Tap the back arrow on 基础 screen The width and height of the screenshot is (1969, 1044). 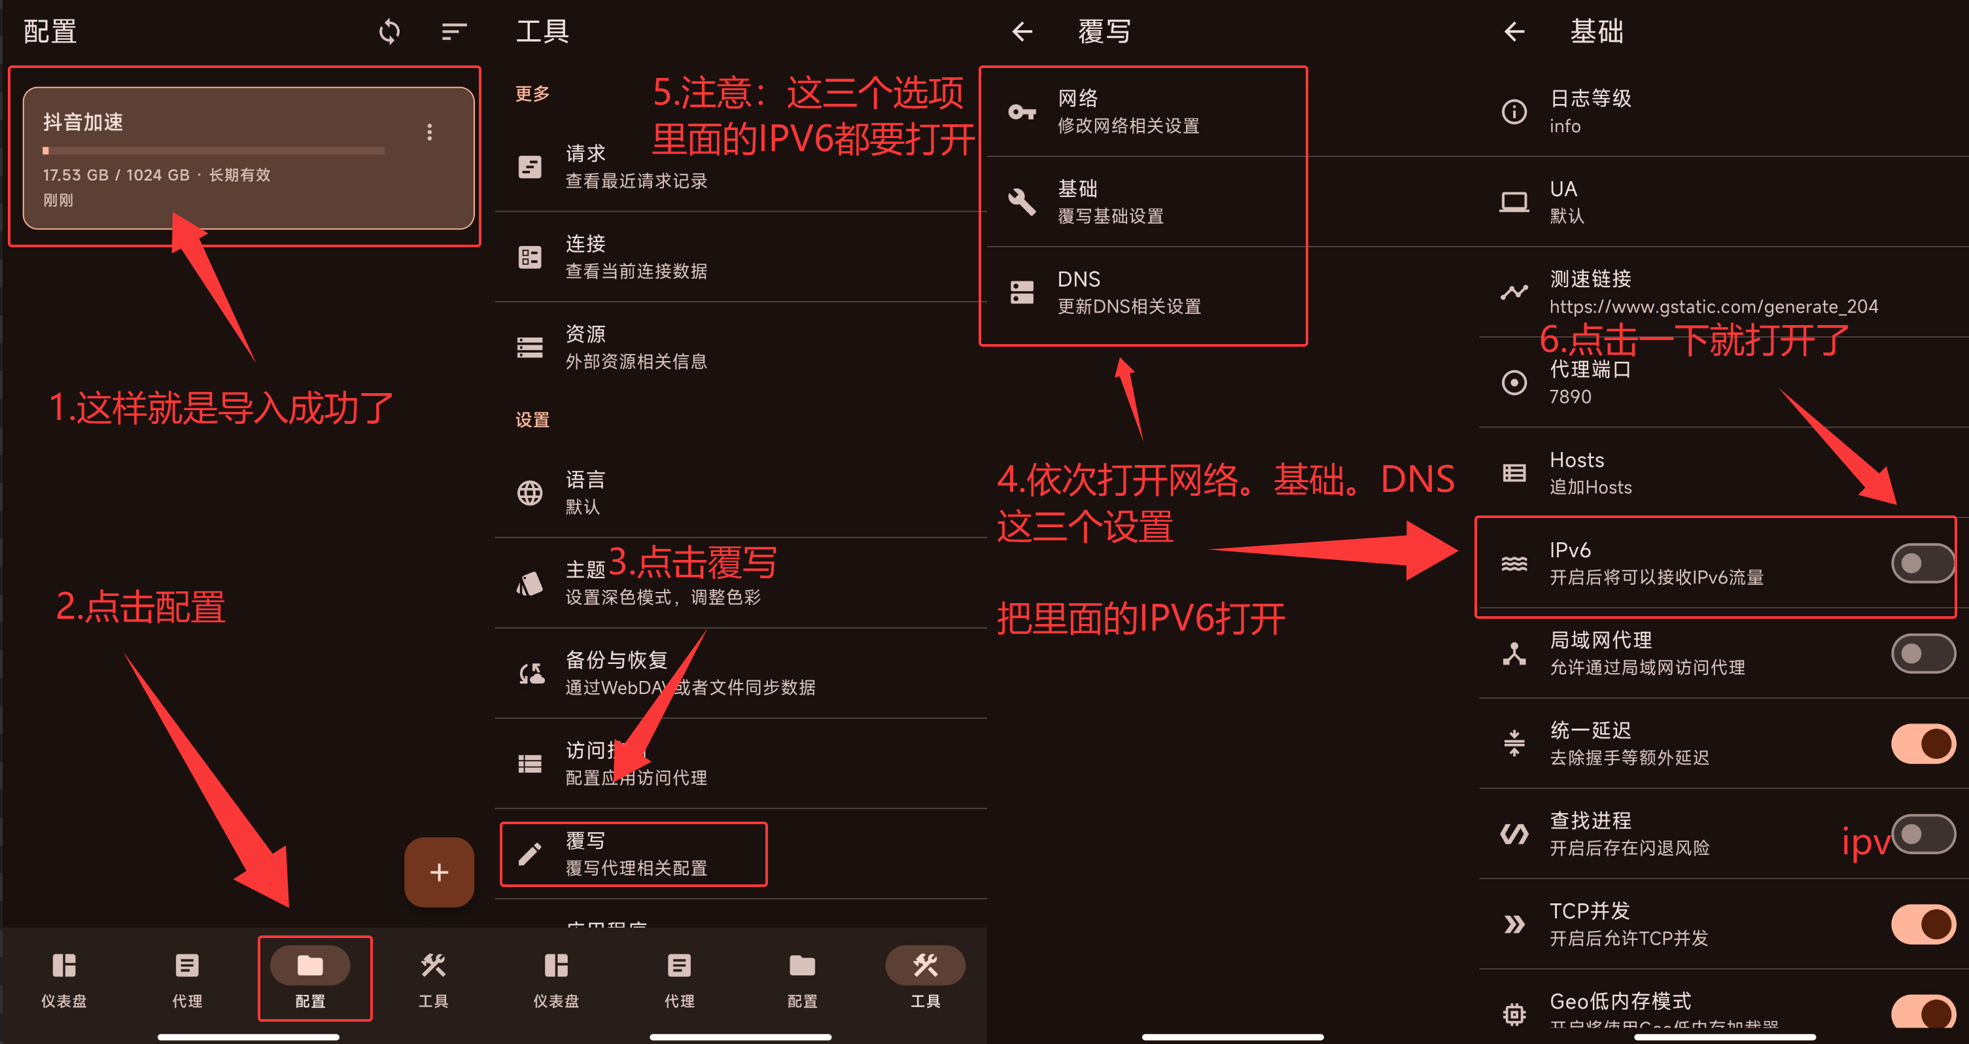pyautogui.click(x=1514, y=31)
